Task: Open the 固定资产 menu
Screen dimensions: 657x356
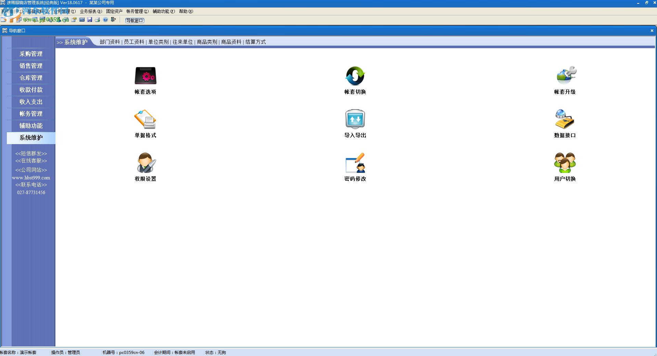Action: click(x=114, y=11)
